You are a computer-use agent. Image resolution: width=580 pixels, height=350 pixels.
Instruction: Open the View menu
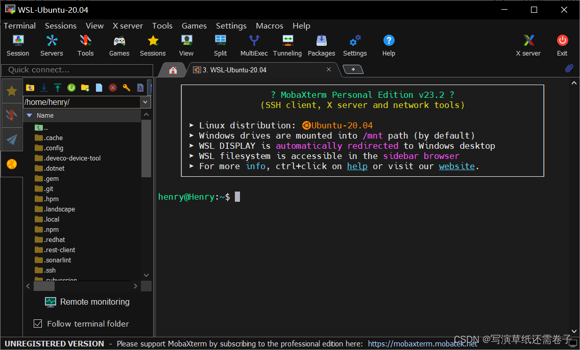(x=94, y=26)
